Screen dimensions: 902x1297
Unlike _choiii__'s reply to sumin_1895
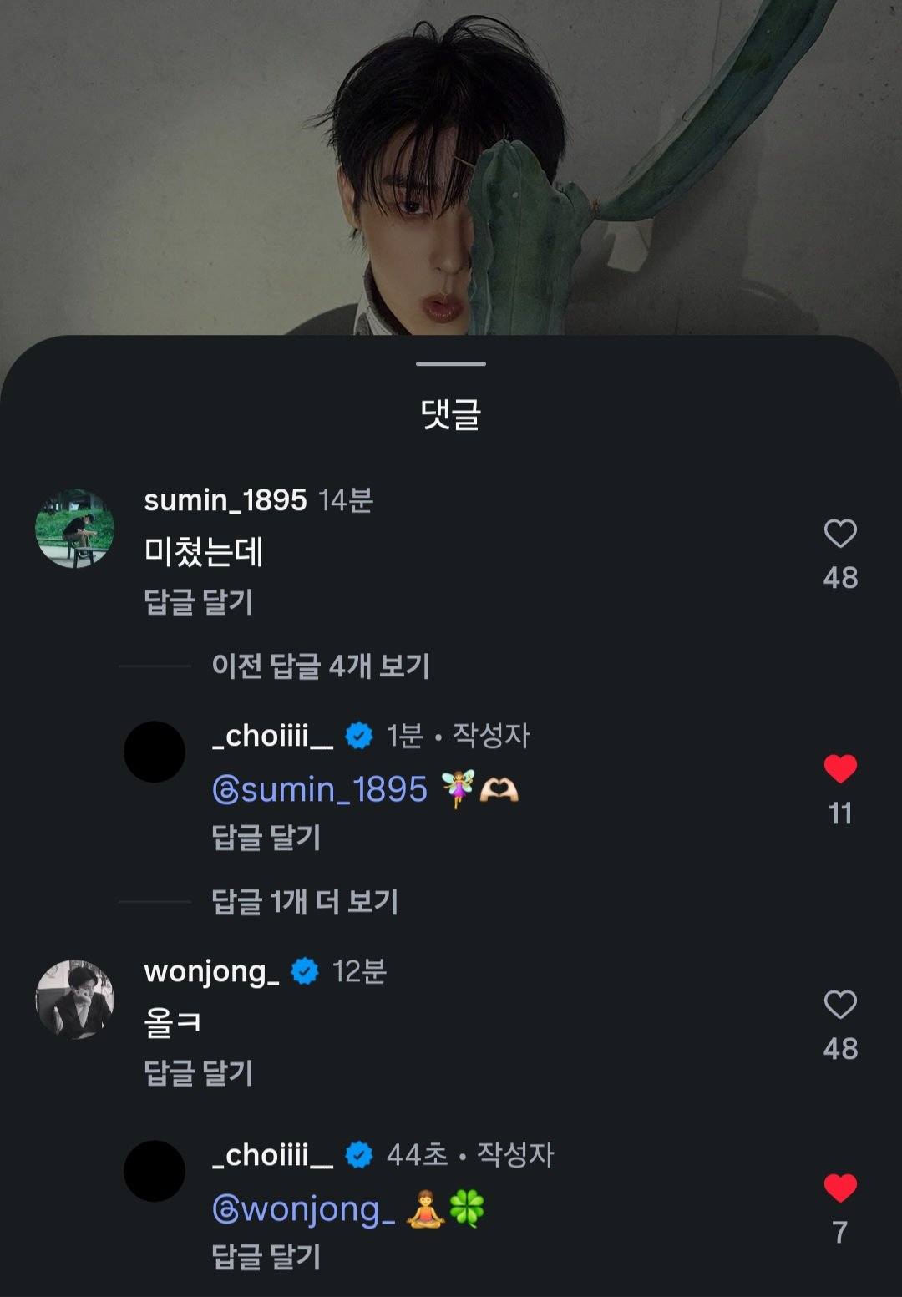pyautogui.click(x=840, y=768)
